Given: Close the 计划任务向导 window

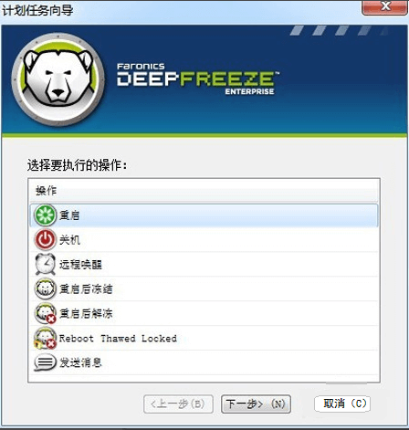Looking at the screenshot, I should point(385,7).
